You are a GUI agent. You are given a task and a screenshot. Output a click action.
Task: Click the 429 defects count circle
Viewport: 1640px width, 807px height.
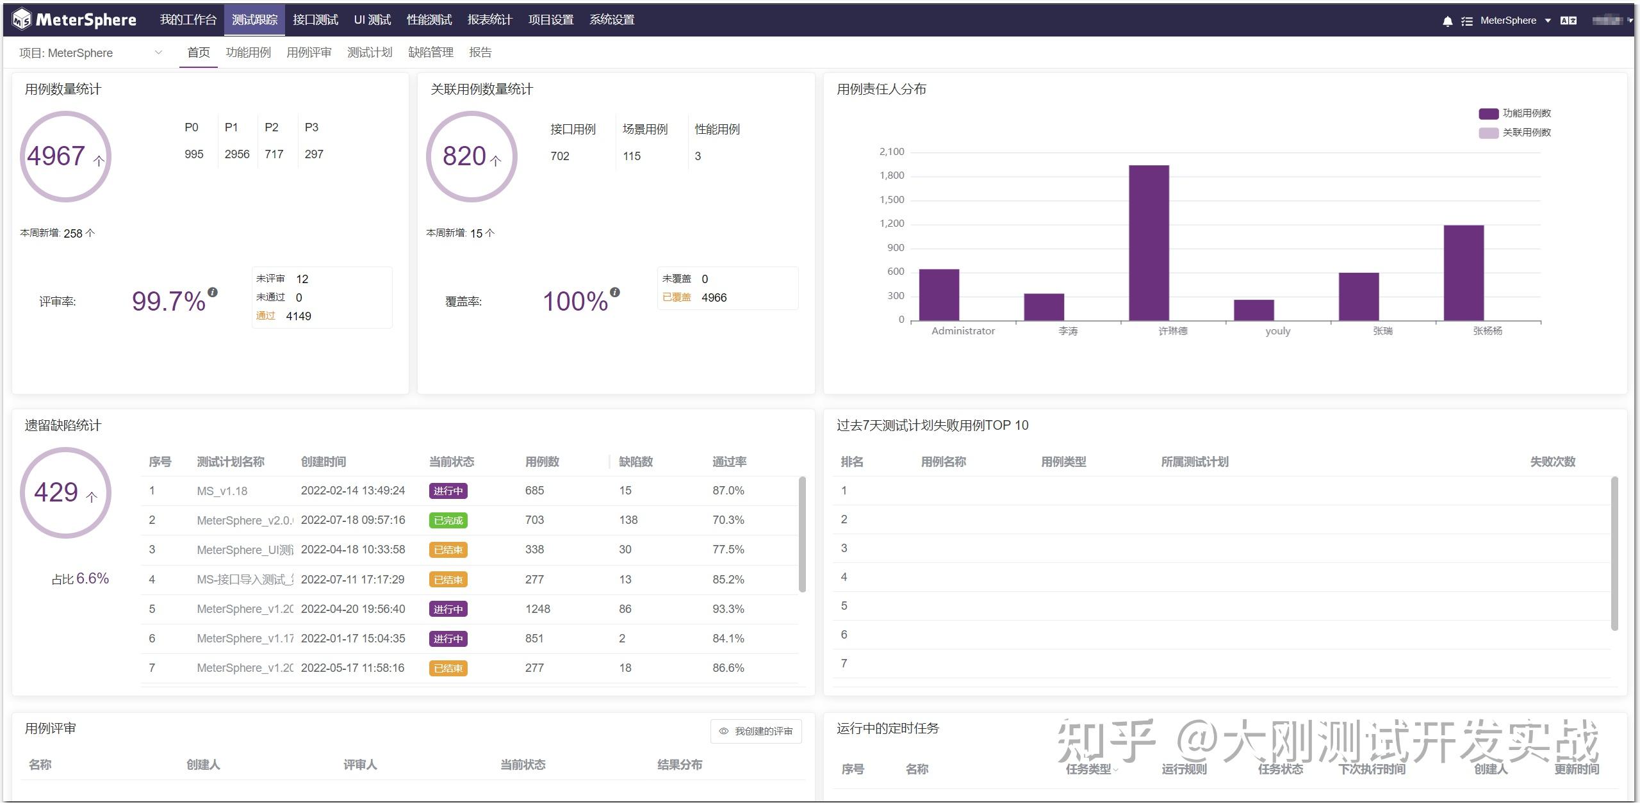(65, 493)
